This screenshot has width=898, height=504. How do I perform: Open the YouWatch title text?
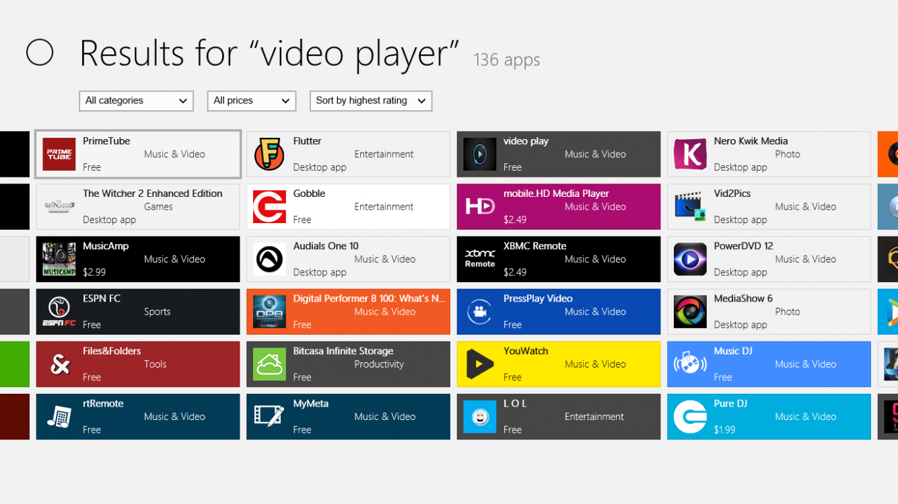526,351
